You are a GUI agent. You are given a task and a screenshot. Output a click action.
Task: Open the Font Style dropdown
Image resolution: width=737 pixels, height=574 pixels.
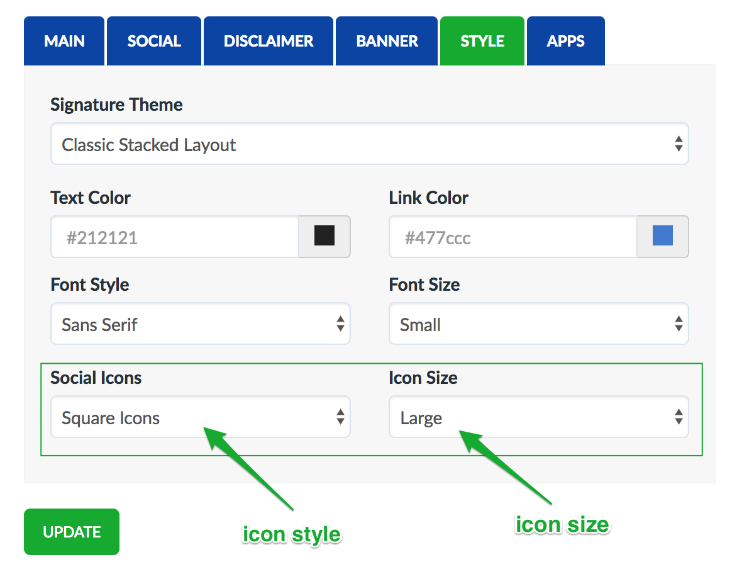[200, 325]
